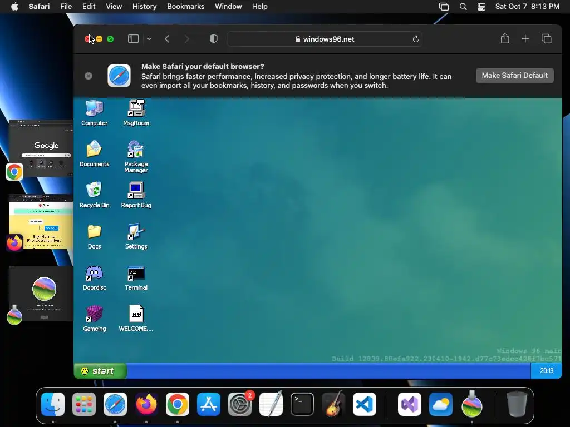Viewport: 570px width, 427px height.
Task: Open Spotlight search
Action: [x=463, y=7]
